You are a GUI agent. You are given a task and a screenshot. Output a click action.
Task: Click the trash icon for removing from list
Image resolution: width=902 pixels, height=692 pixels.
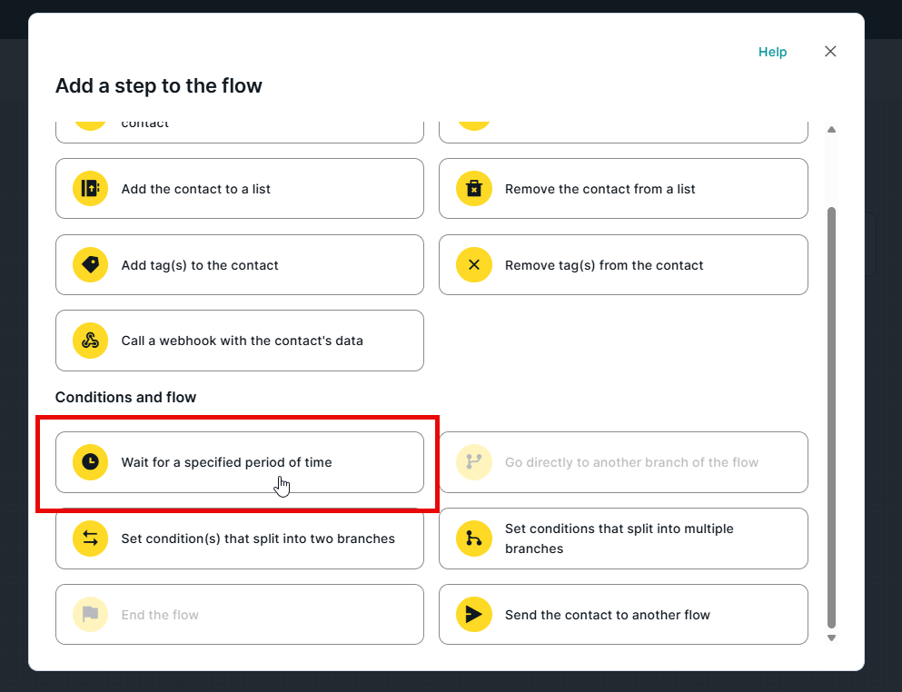tap(473, 189)
